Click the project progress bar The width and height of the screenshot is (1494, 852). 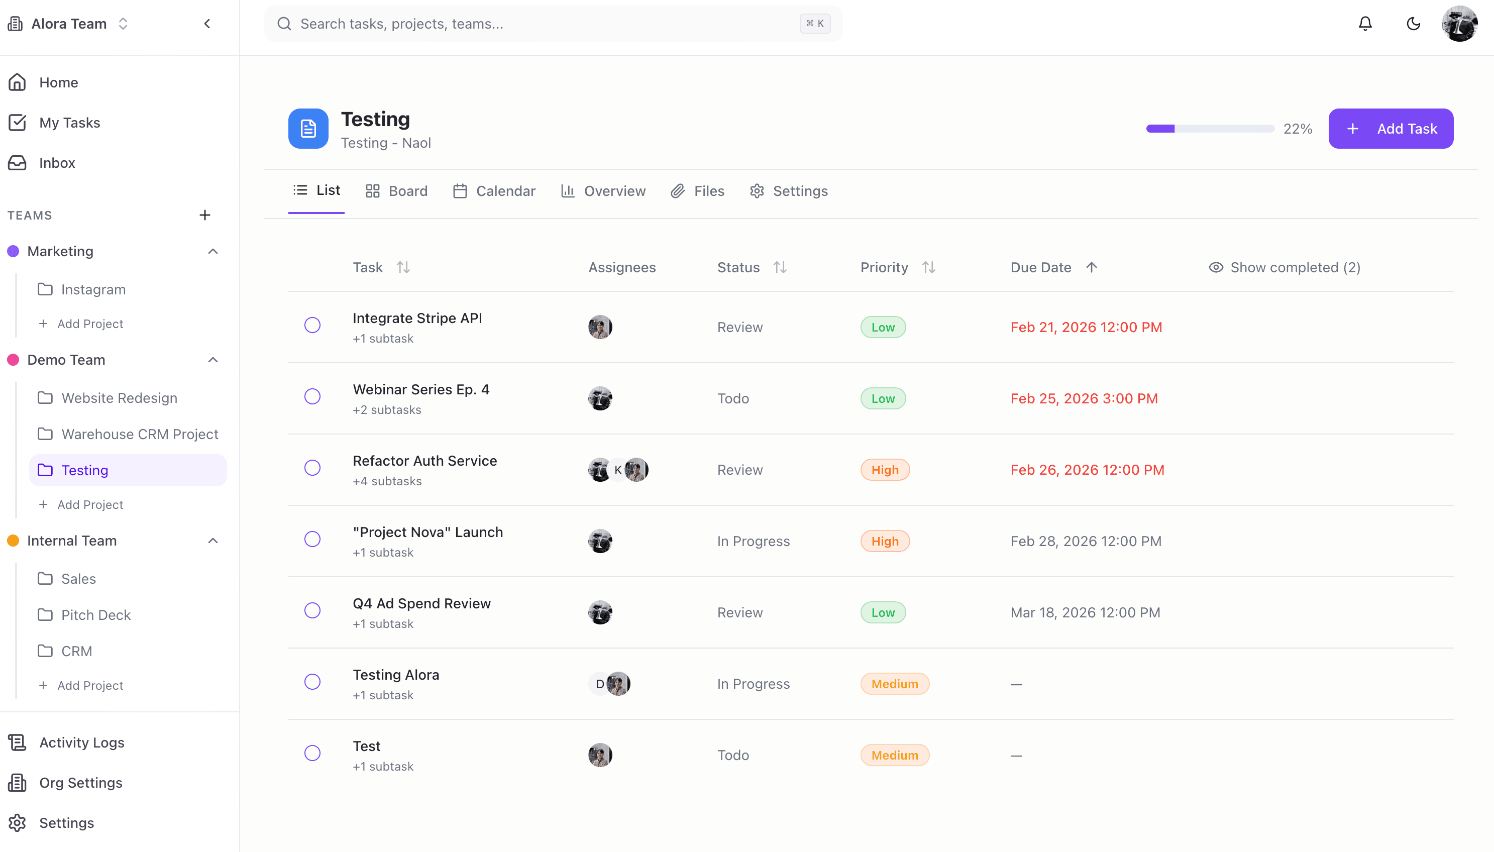click(1210, 129)
